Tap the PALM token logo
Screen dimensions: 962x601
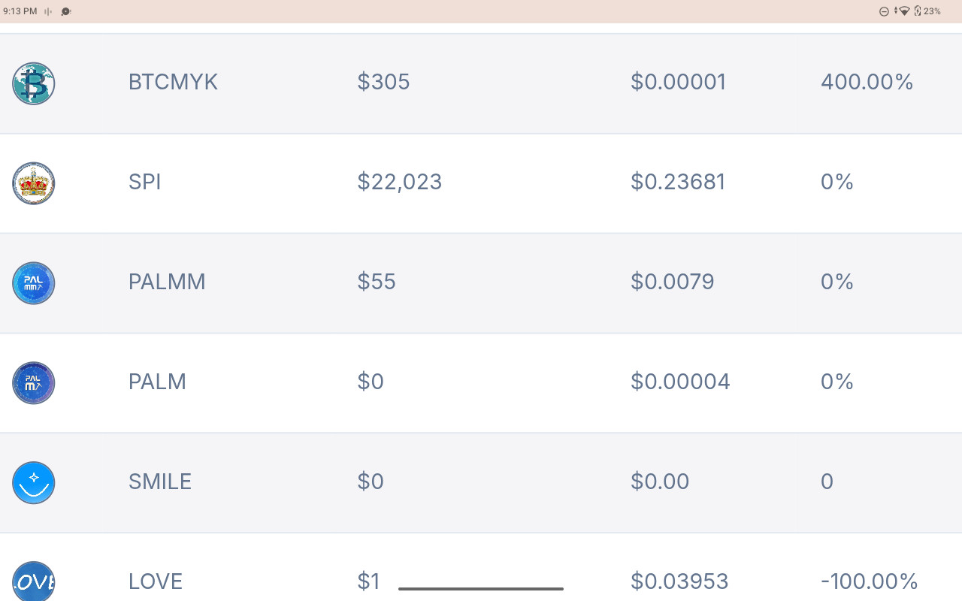coord(34,383)
